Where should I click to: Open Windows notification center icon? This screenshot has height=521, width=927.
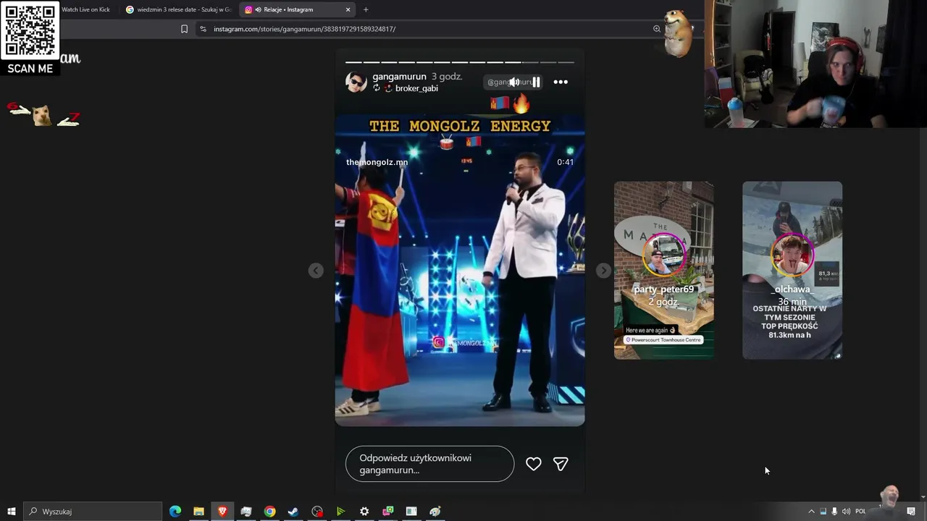coord(911,512)
